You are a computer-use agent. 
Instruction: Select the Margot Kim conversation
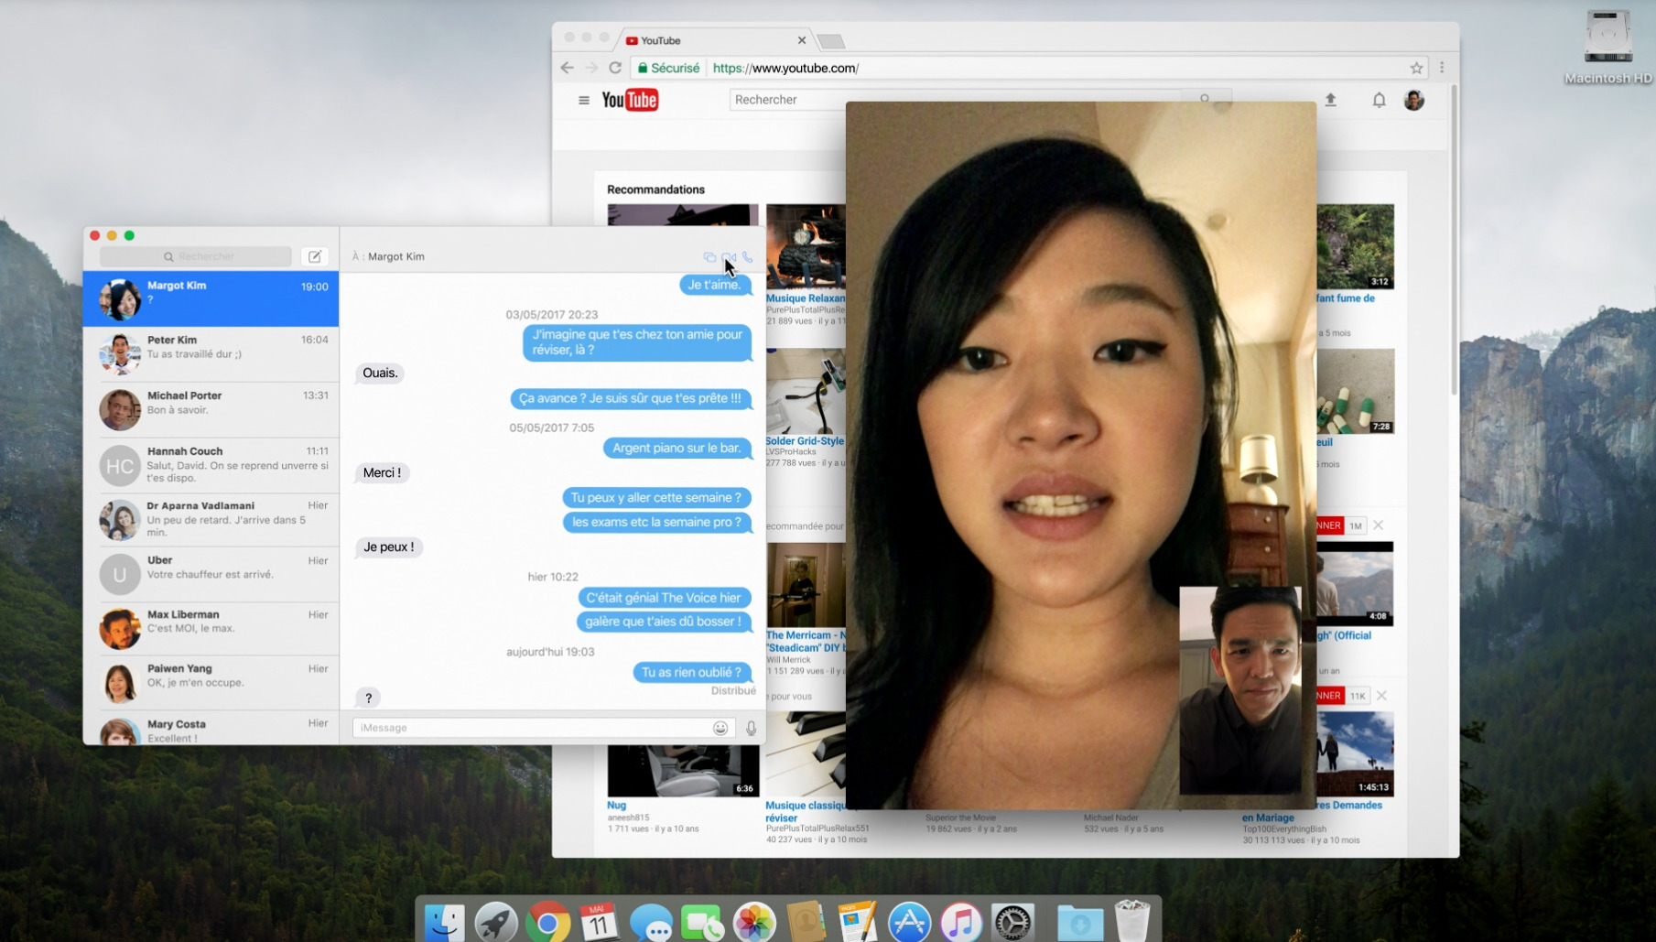211,298
